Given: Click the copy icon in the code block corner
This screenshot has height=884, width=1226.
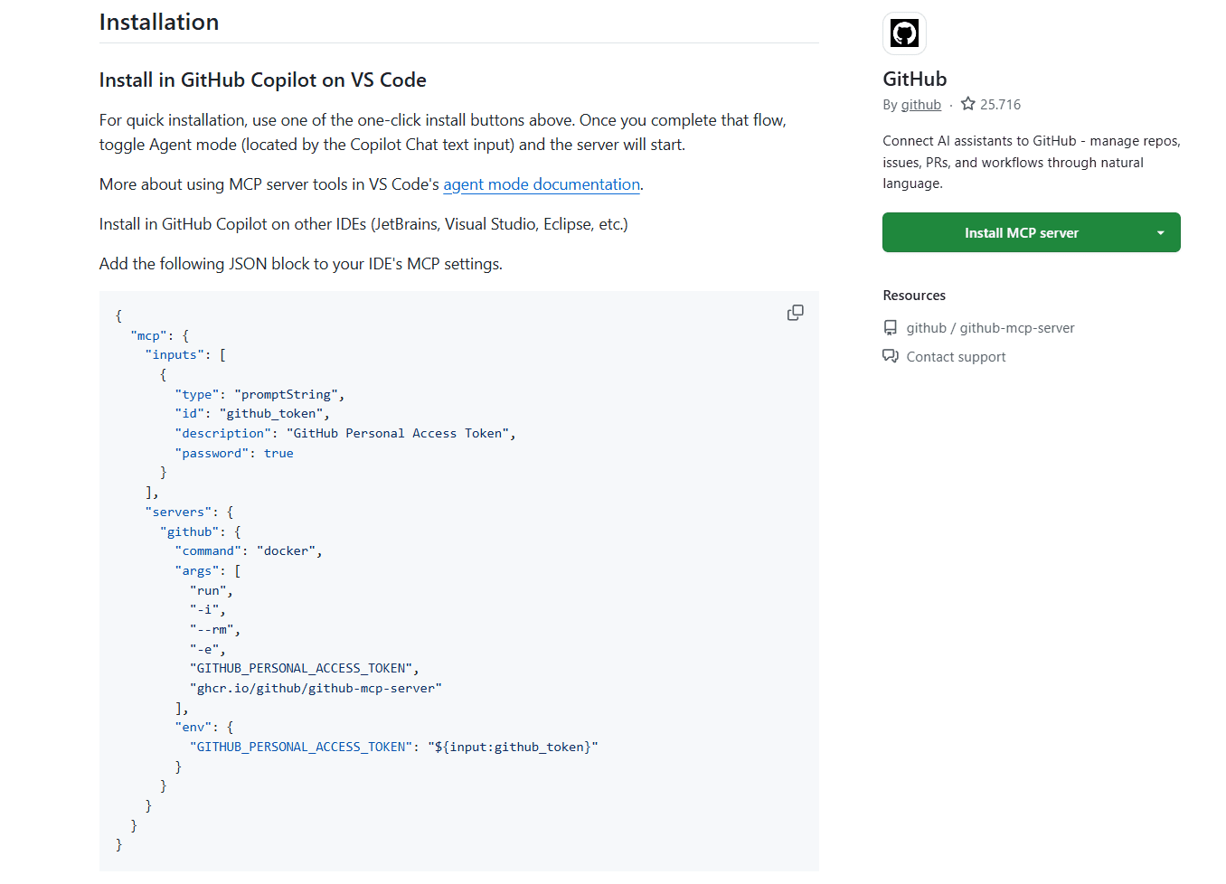Looking at the screenshot, I should coord(795,312).
